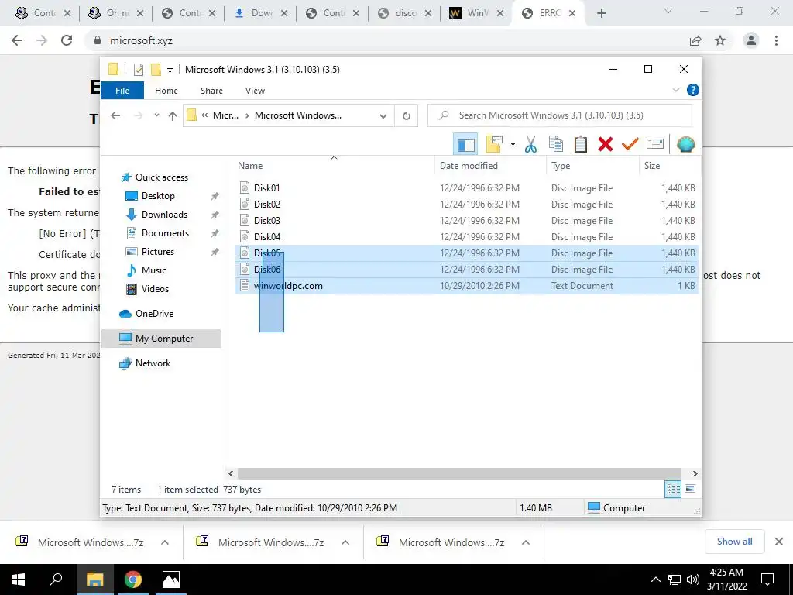Sort by Name column header
793x595 pixels.
coord(334,166)
